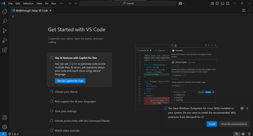The height and width of the screenshot is (136, 253).
Task: Open the Go menu
Action: coord(47,3)
